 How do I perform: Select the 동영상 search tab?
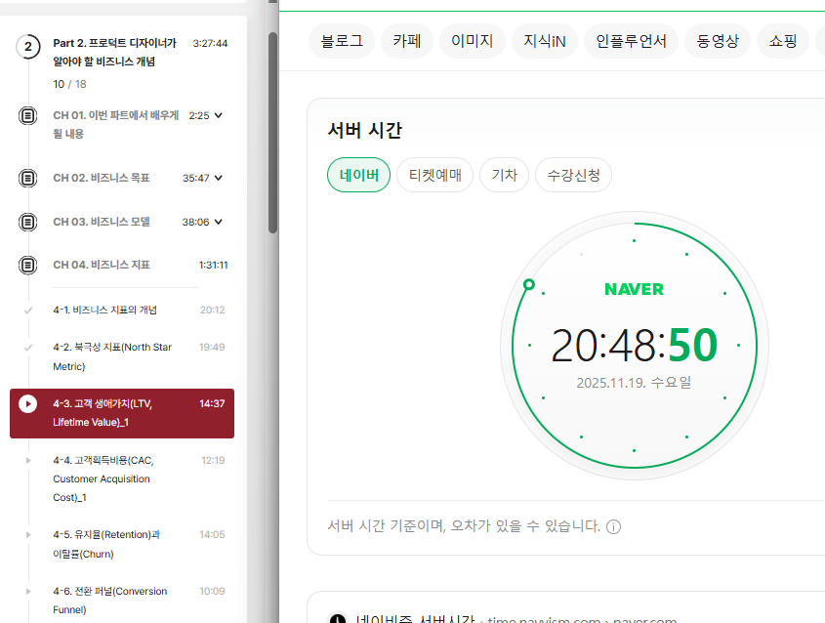tap(718, 41)
